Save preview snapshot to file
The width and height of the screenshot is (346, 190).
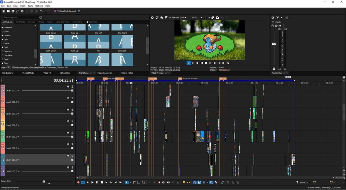(x=217, y=17)
